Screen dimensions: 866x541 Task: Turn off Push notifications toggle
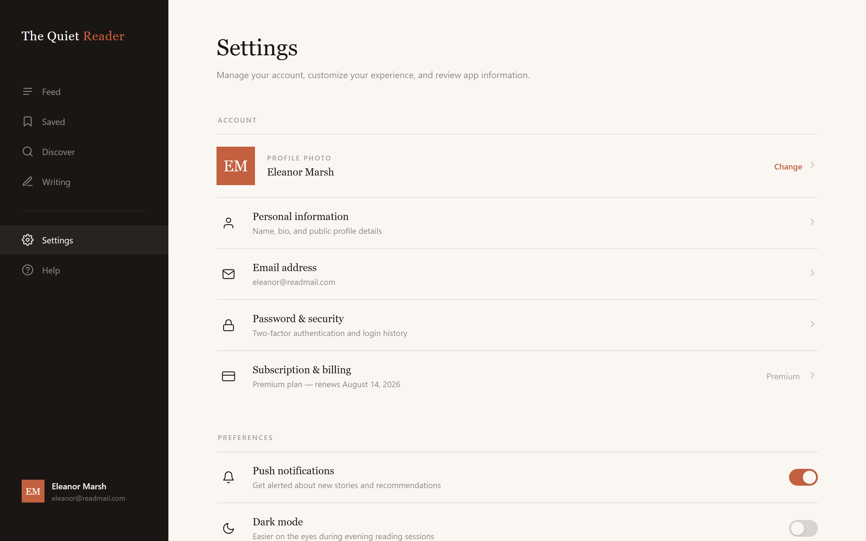803,477
